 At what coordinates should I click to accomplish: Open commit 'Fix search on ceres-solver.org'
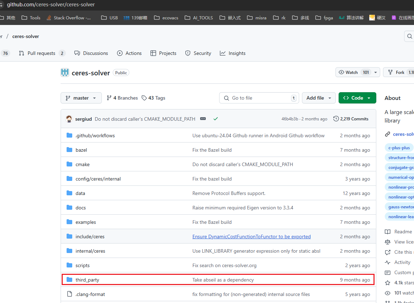pos(224,266)
